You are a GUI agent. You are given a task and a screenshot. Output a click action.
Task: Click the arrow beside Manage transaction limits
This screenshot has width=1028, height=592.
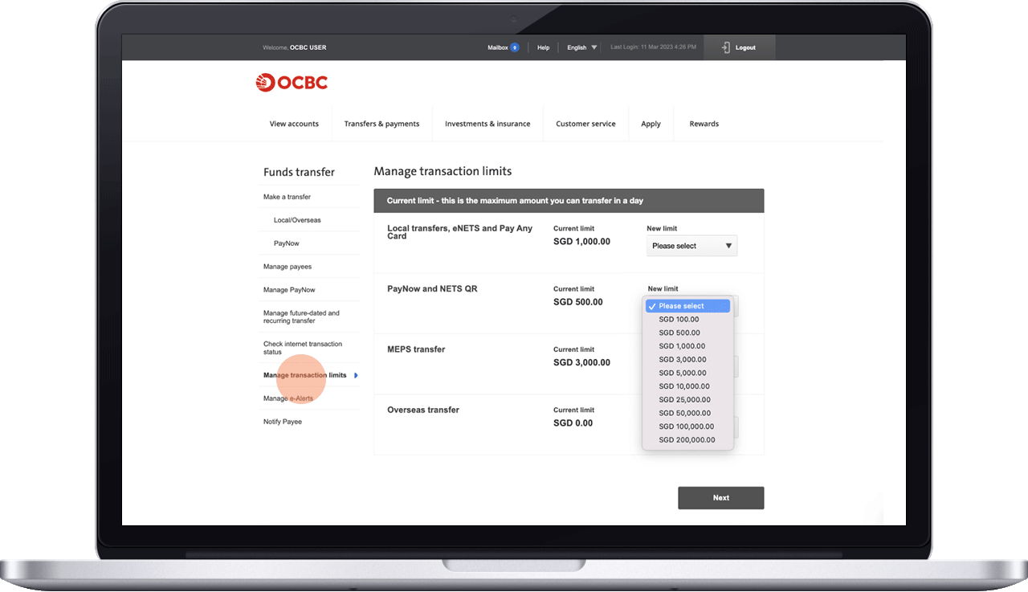(x=356, y=375)
